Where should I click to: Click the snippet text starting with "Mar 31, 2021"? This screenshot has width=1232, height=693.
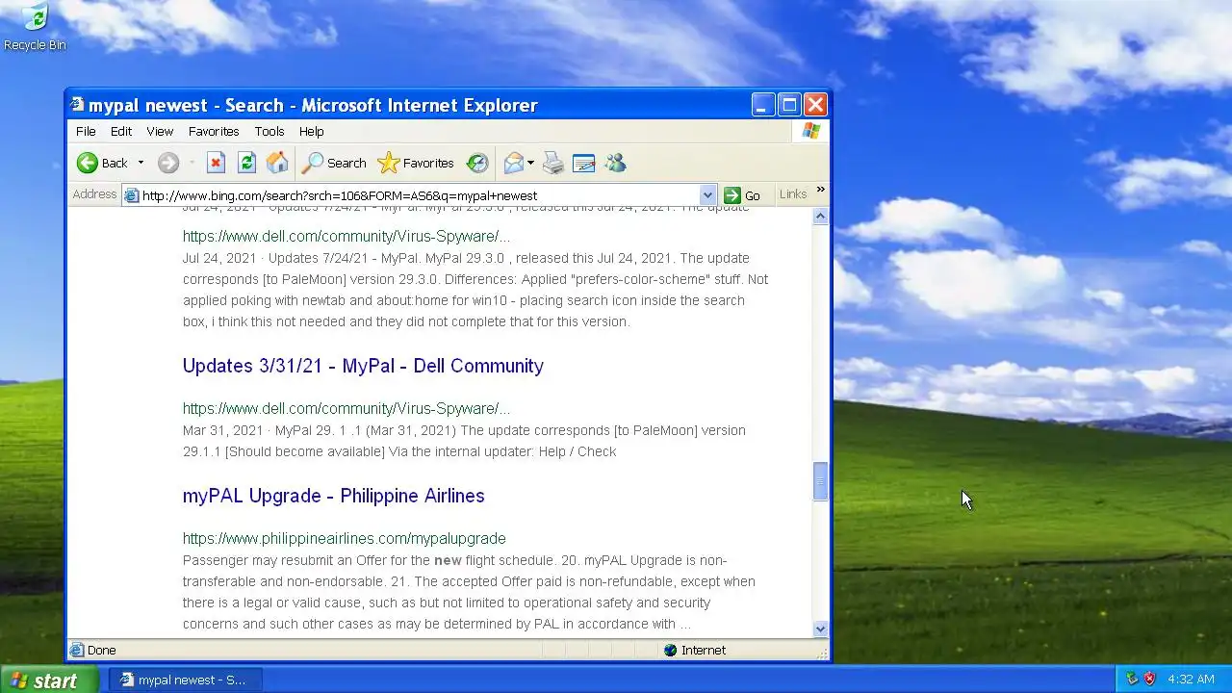coord(464,441)
